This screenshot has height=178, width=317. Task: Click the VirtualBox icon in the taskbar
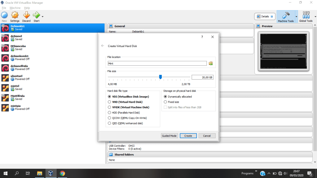(x=51, y=173)
